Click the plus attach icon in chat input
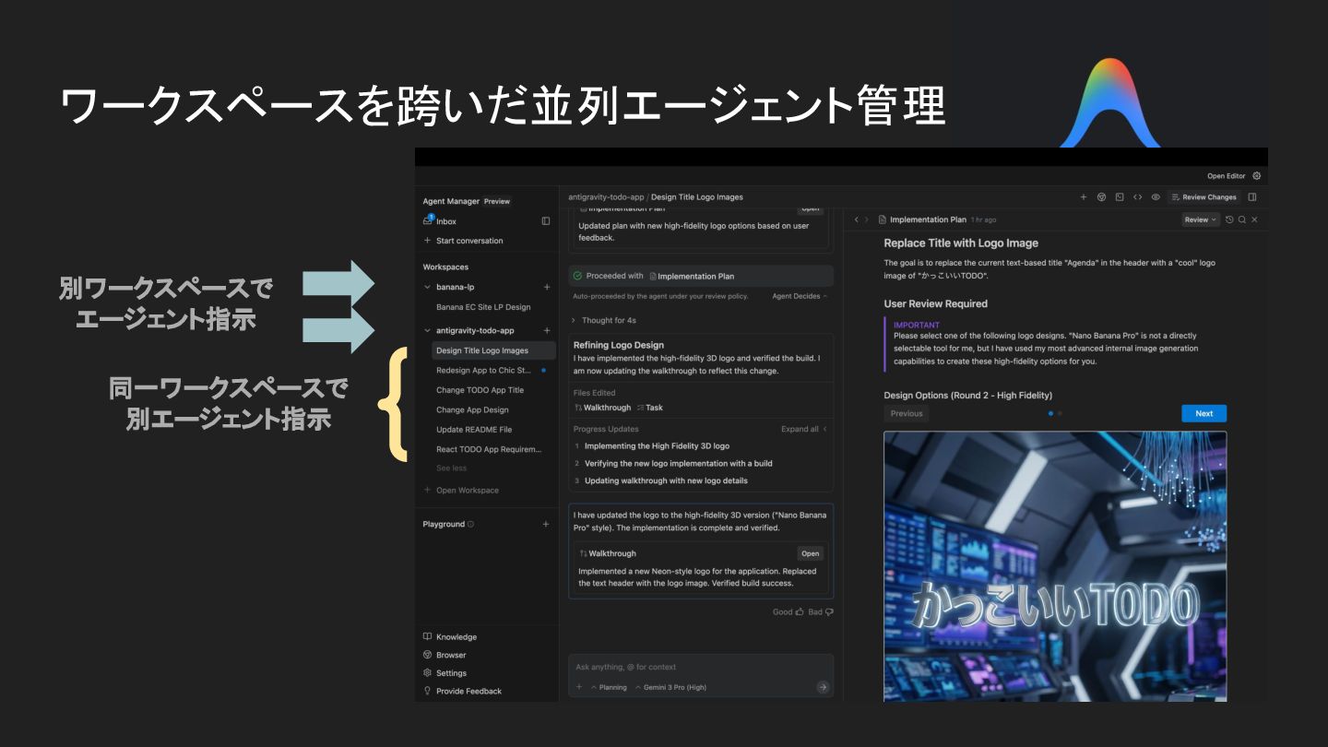 click(x=579, y=687)
